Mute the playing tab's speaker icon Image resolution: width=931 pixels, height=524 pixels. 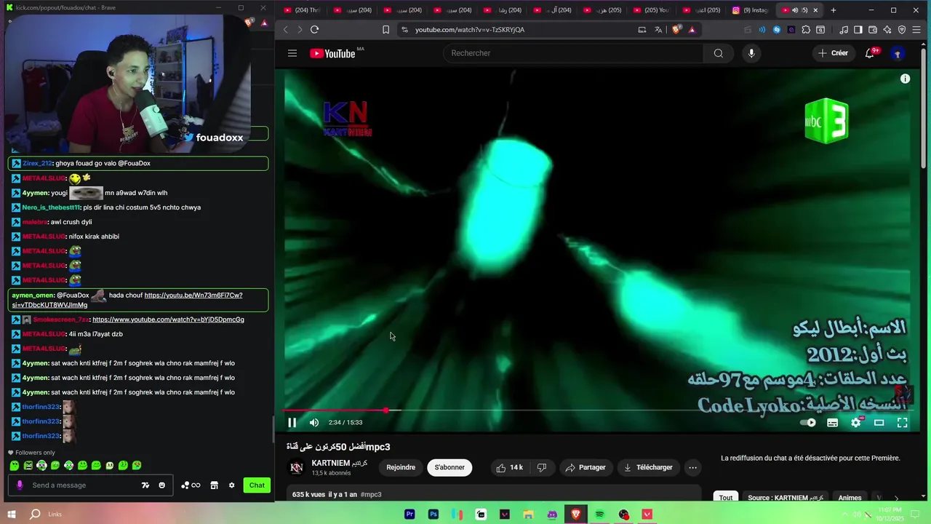[x=794, y=10]
